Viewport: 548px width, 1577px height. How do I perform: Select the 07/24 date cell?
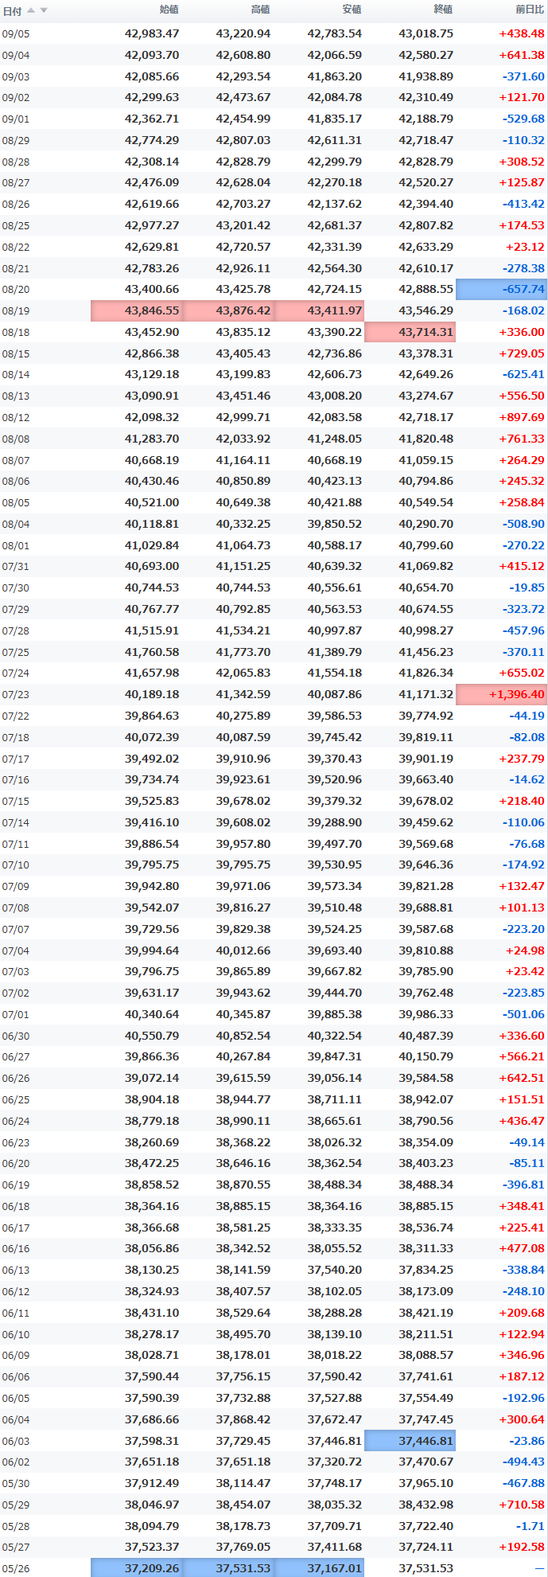[16, 673]
